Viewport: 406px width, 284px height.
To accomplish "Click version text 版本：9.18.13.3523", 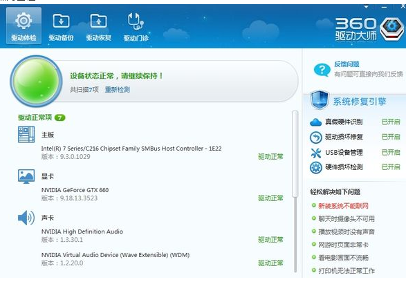I will click(69, 198).
